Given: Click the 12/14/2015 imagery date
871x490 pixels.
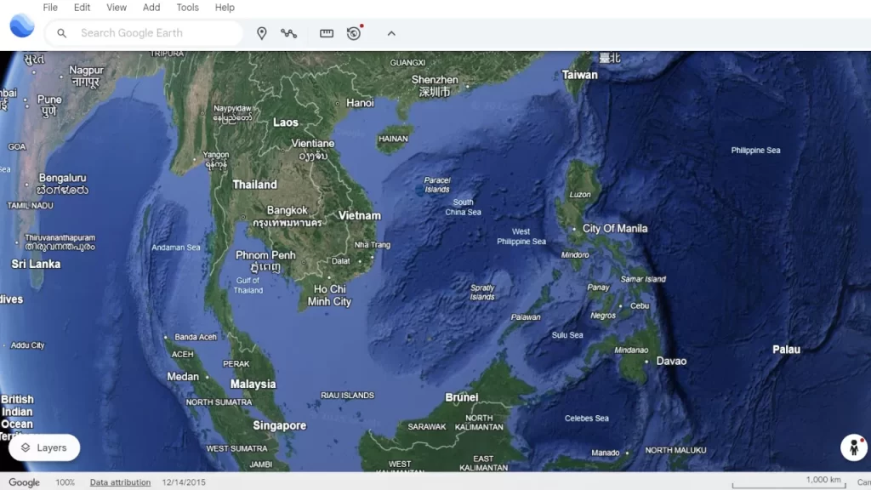Looking at the screenshot, I should click(x=184, y=482).
